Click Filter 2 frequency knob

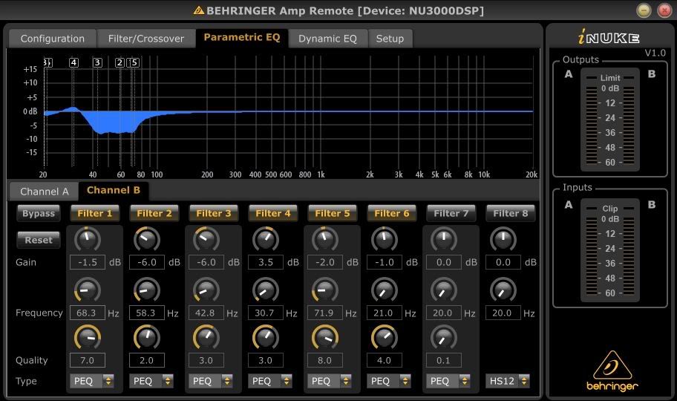147,290
